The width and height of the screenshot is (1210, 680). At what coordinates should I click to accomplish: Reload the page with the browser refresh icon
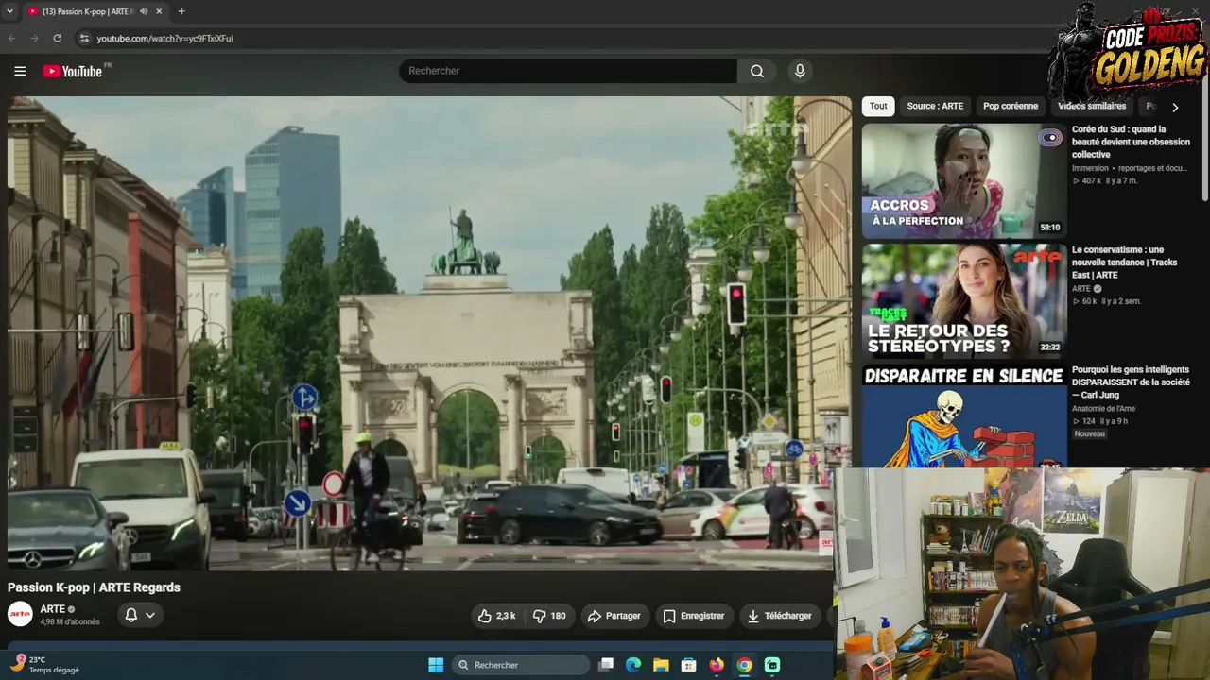click(x=57, y=38)
